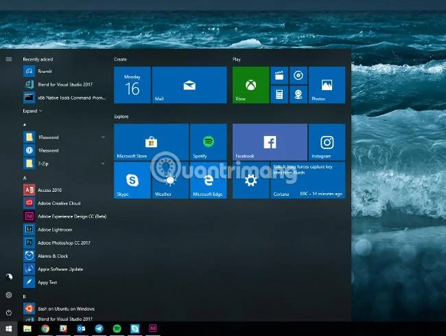Image resolution: width=446 pixels, height=336 pixels.
Task: Open Google Chrome from the taskbar
Action: click(45, 329)
